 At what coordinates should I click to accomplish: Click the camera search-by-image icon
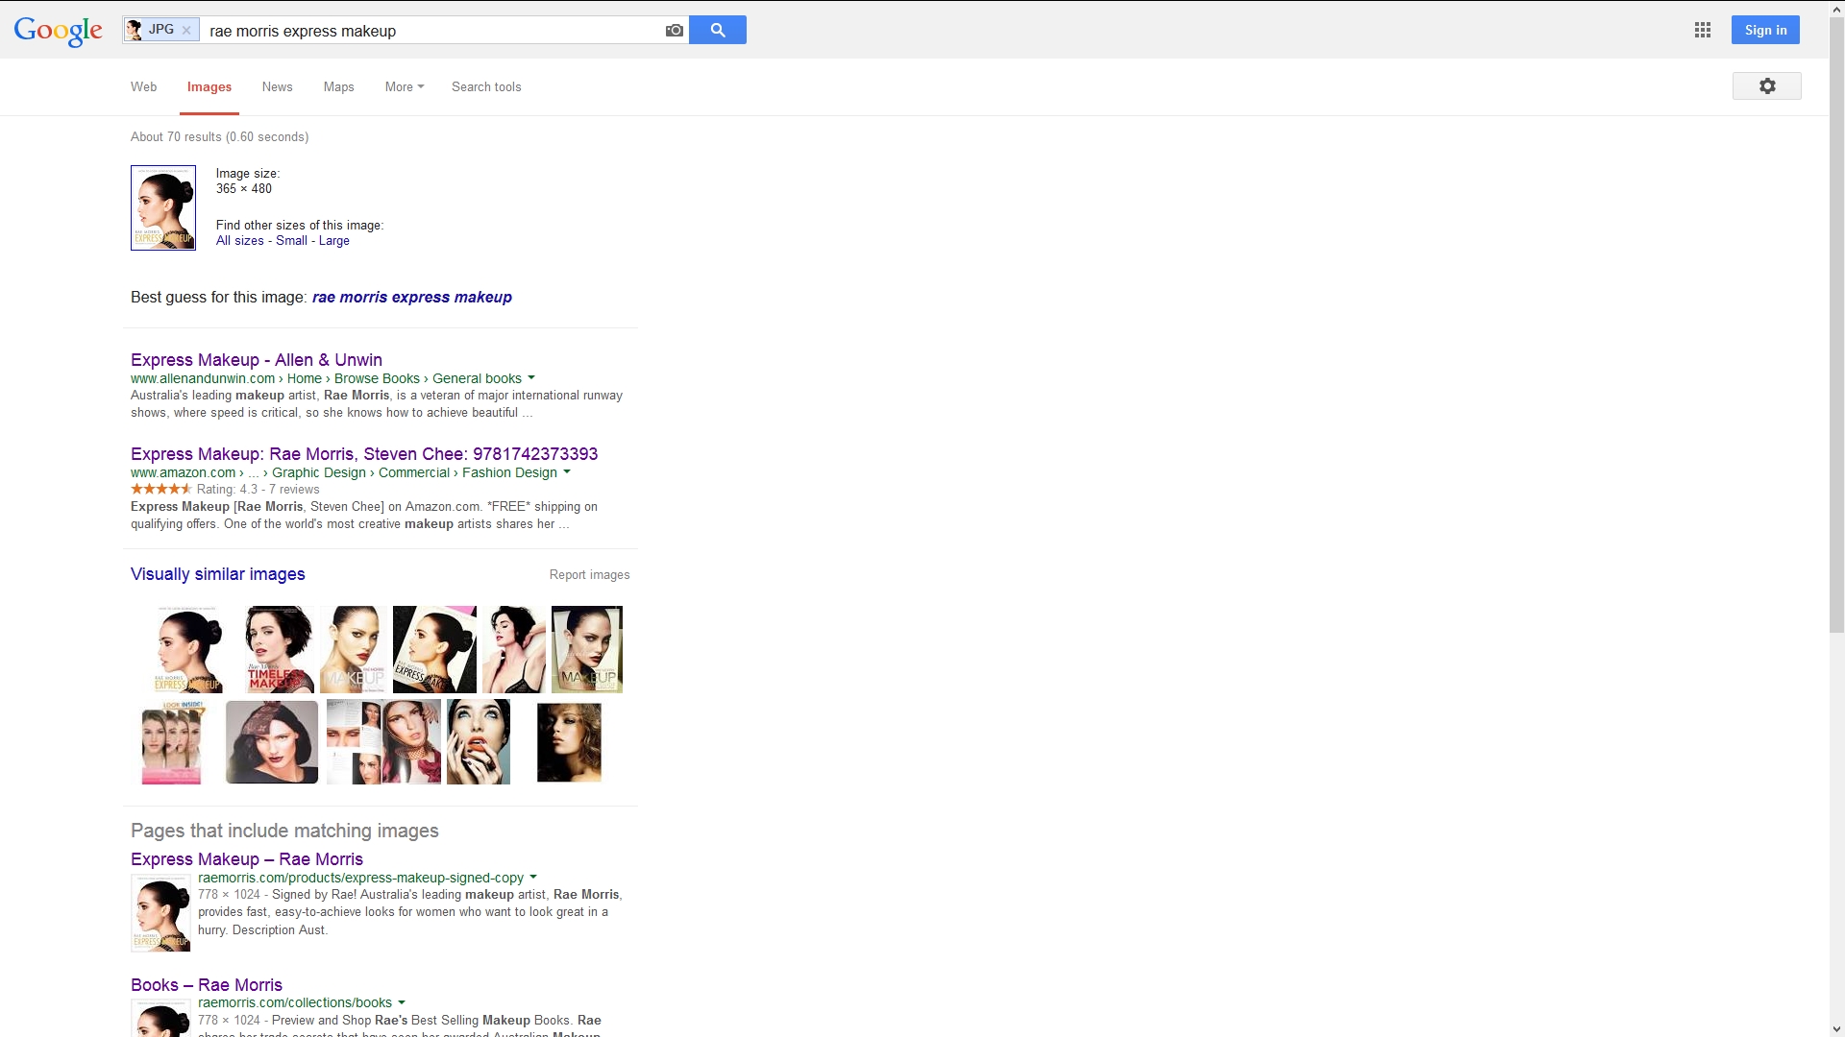click(x=675, y=31)
